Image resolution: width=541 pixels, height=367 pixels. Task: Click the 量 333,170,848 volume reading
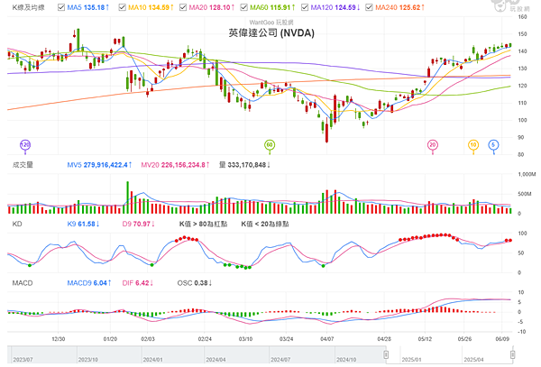pos(244,165)
